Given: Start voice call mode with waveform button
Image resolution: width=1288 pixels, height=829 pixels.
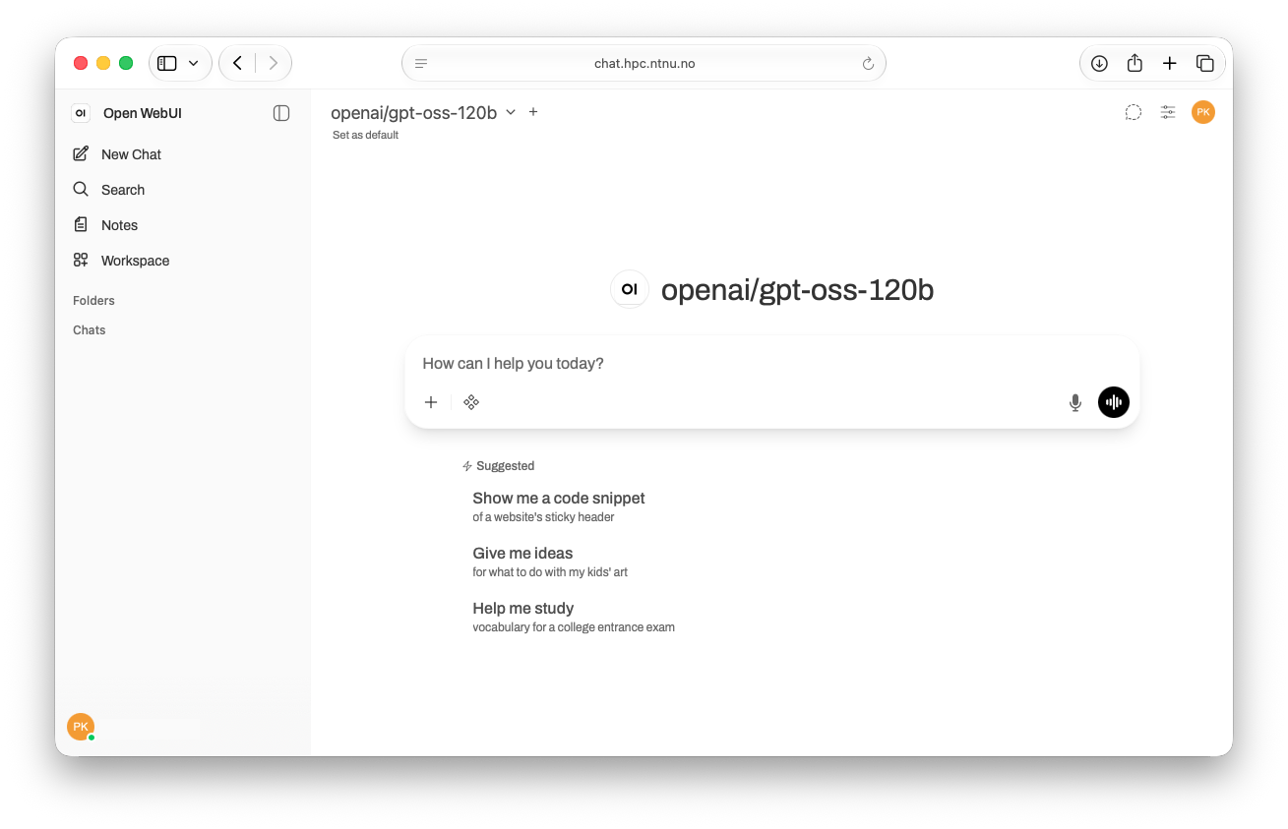Looking at the screenshot, I should tap(1114, 402).
